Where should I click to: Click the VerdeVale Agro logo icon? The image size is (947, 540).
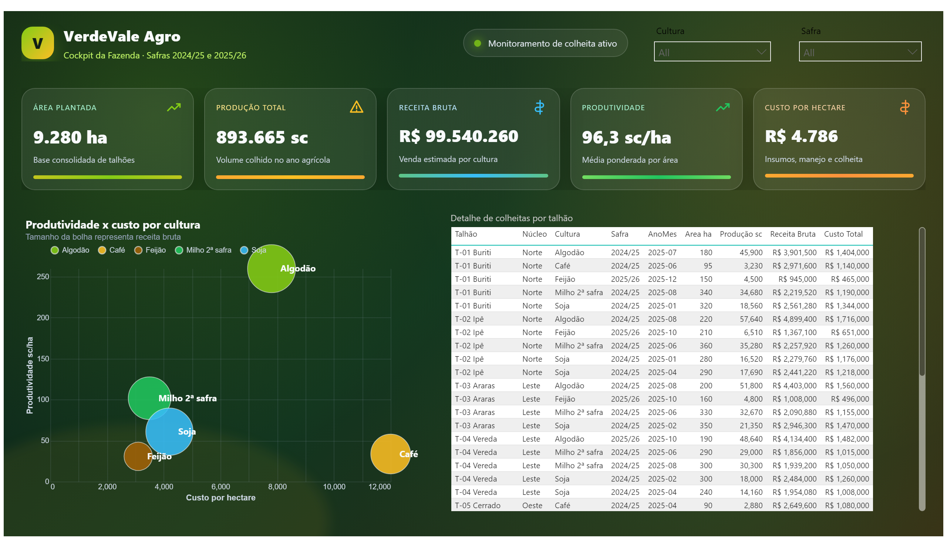pos(37,43)
